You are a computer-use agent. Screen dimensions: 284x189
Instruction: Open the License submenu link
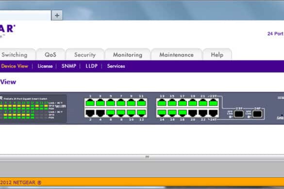click(x=45, y=66)
